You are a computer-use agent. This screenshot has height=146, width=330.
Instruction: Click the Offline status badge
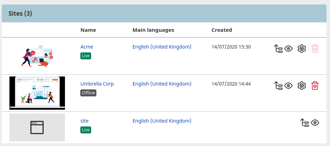click(88, 93)
